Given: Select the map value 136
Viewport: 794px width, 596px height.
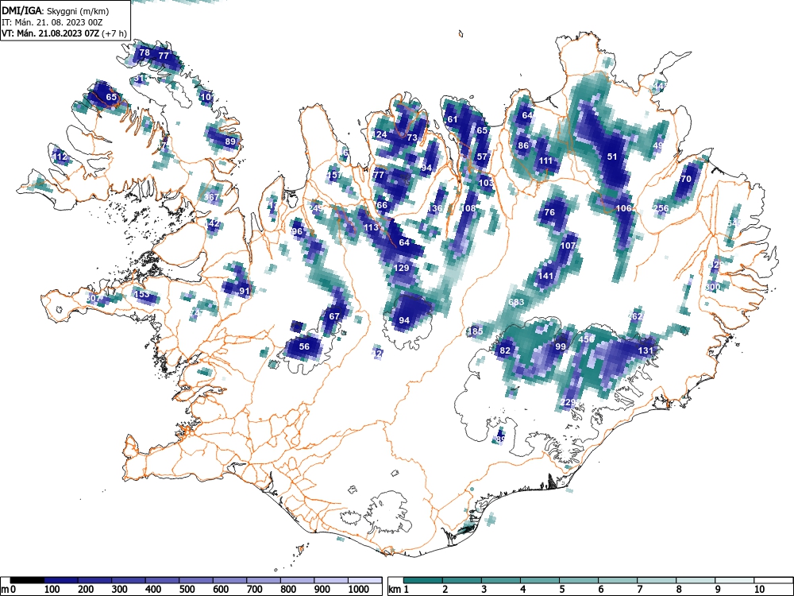Looking at the screenshot, I should 434,207.
